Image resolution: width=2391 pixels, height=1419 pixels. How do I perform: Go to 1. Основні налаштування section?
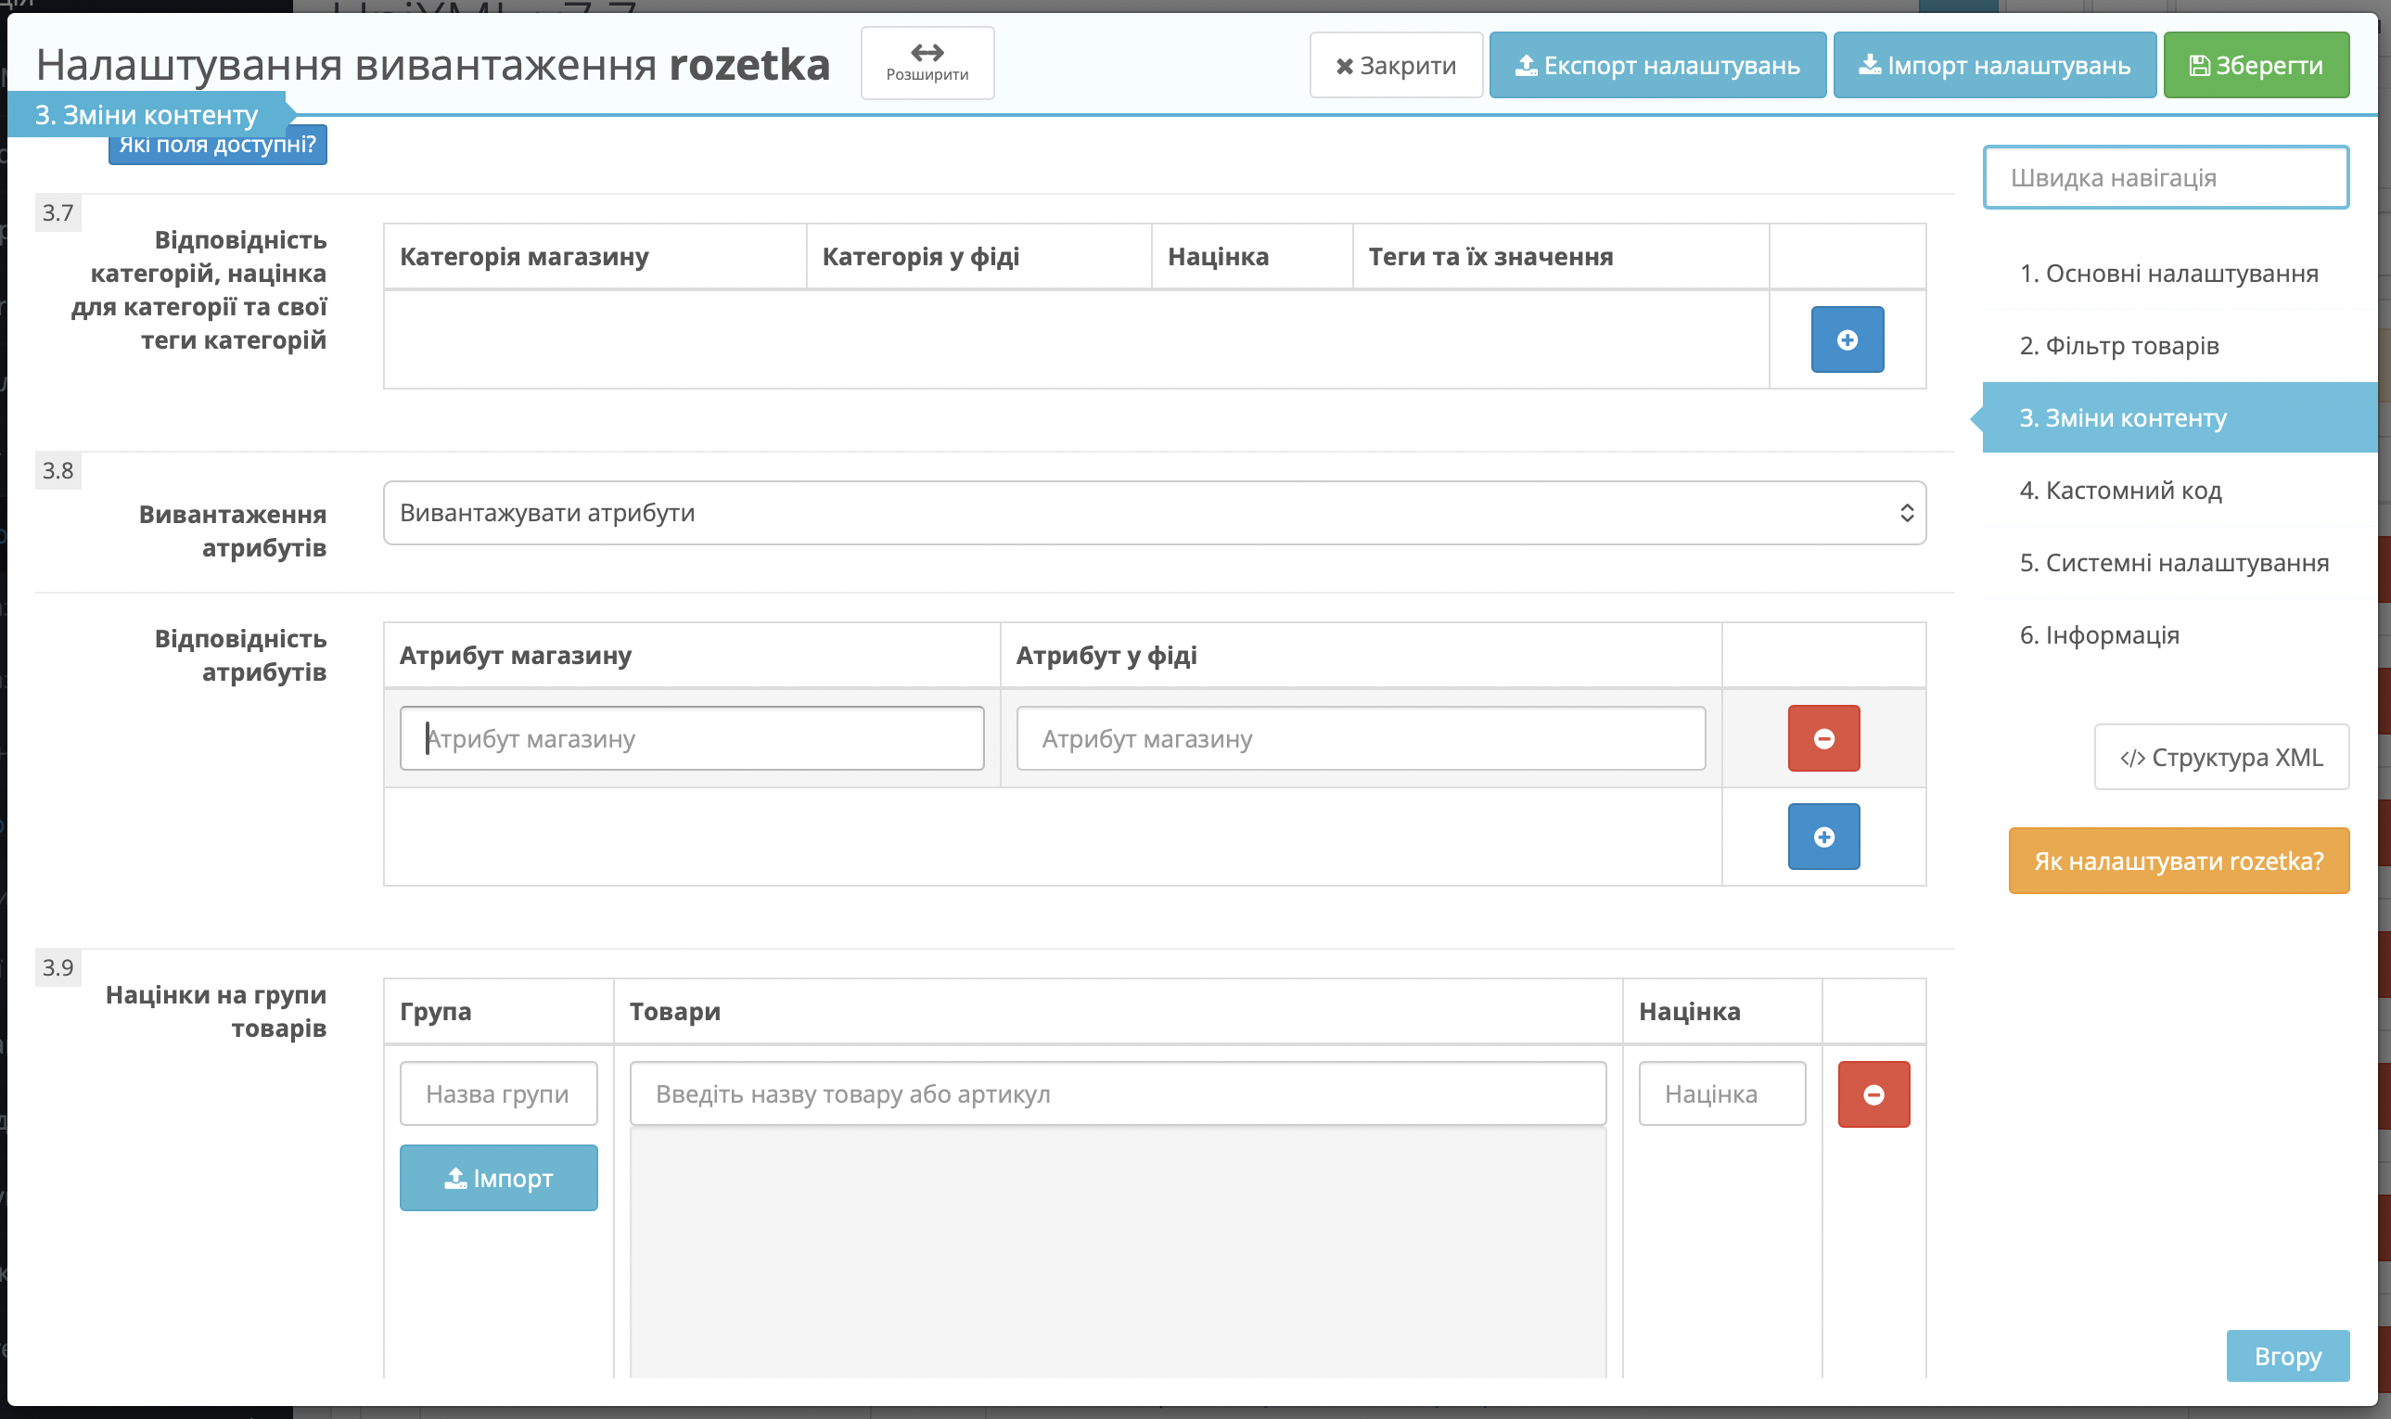click(x=2167, y=274)
